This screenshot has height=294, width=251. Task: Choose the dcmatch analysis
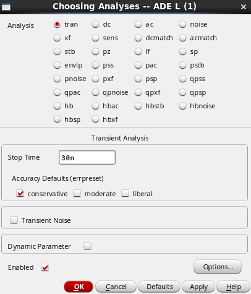click(x=138, y=38)
